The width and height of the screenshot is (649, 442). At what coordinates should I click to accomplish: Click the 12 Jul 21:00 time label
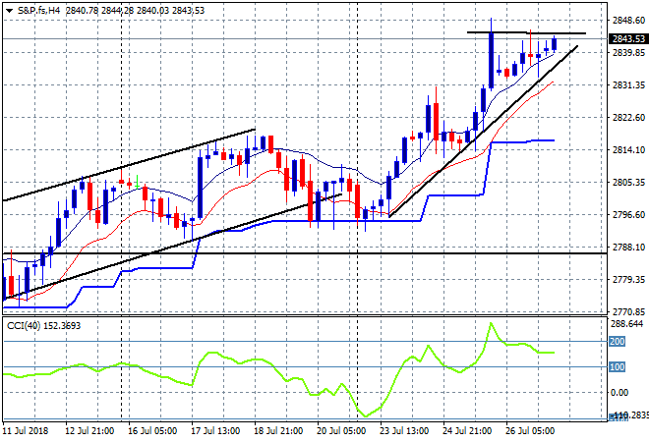click(89, 431)
